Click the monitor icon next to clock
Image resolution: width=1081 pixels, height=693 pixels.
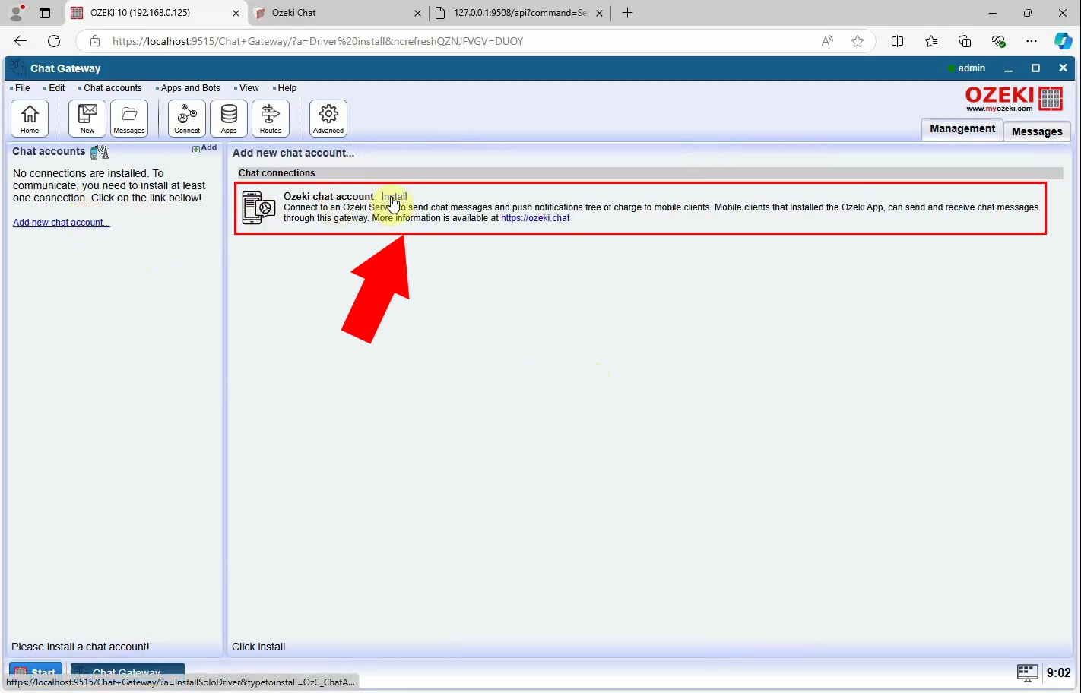[1027, 672]
